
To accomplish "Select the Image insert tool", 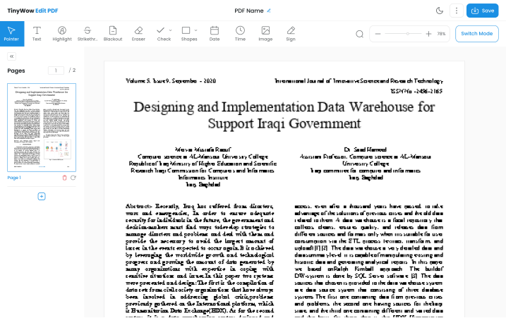I will tap(265, 33).
